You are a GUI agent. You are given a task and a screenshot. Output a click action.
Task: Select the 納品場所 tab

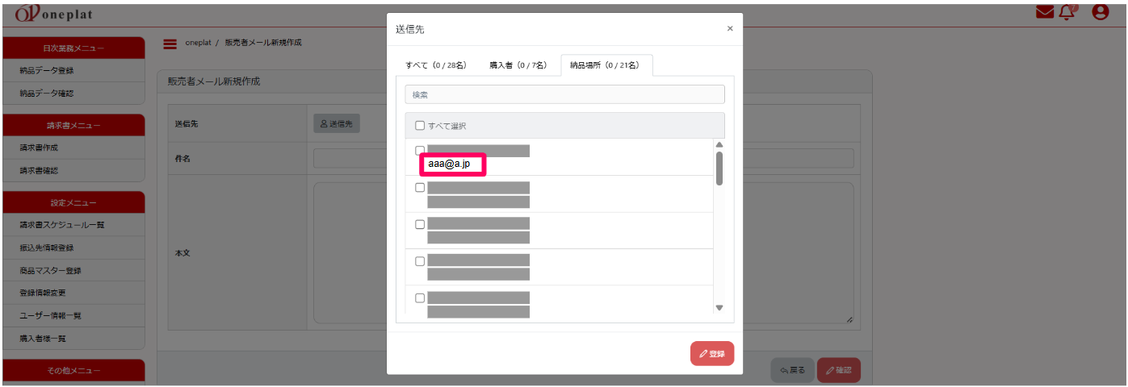pos(606,65)
